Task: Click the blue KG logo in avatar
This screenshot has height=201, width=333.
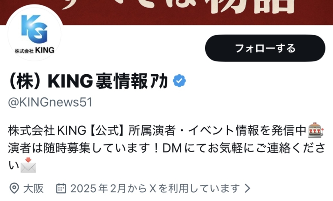Action: [x=34, y=29]
